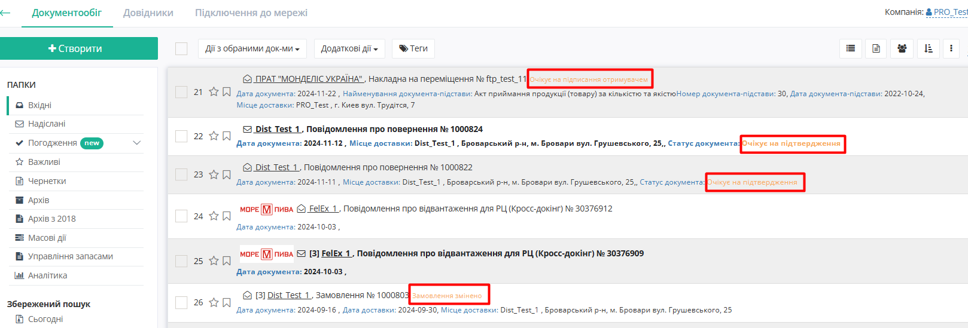This screenshot has width=968, height=328.
Task: Star document number 22 as important
Action: click(214, 136)
